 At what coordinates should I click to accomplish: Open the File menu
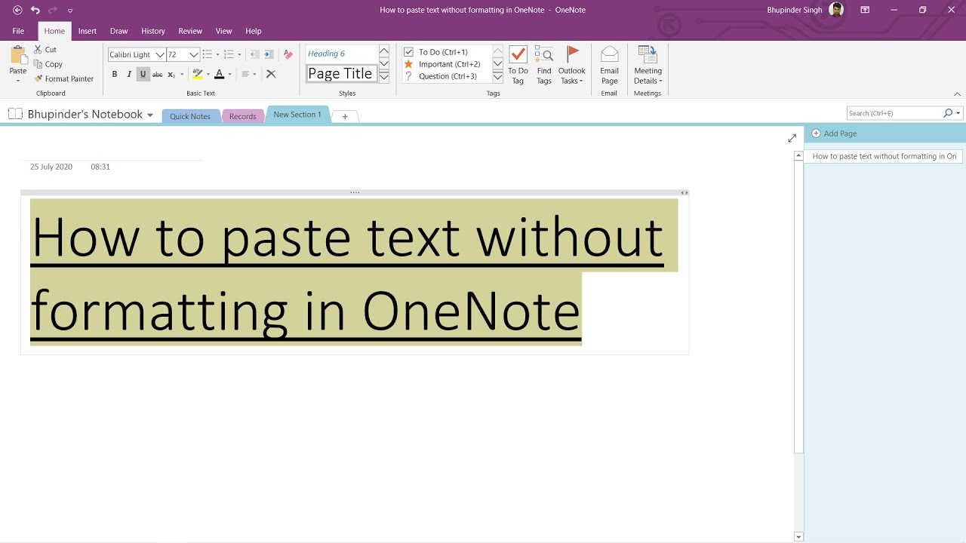18,31
